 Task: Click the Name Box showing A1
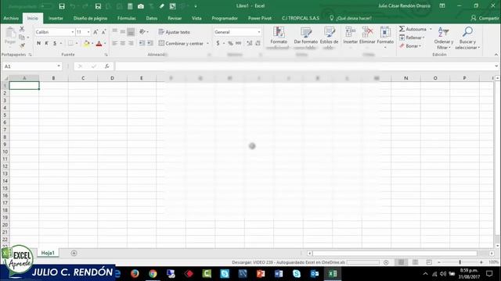point(30,66)
